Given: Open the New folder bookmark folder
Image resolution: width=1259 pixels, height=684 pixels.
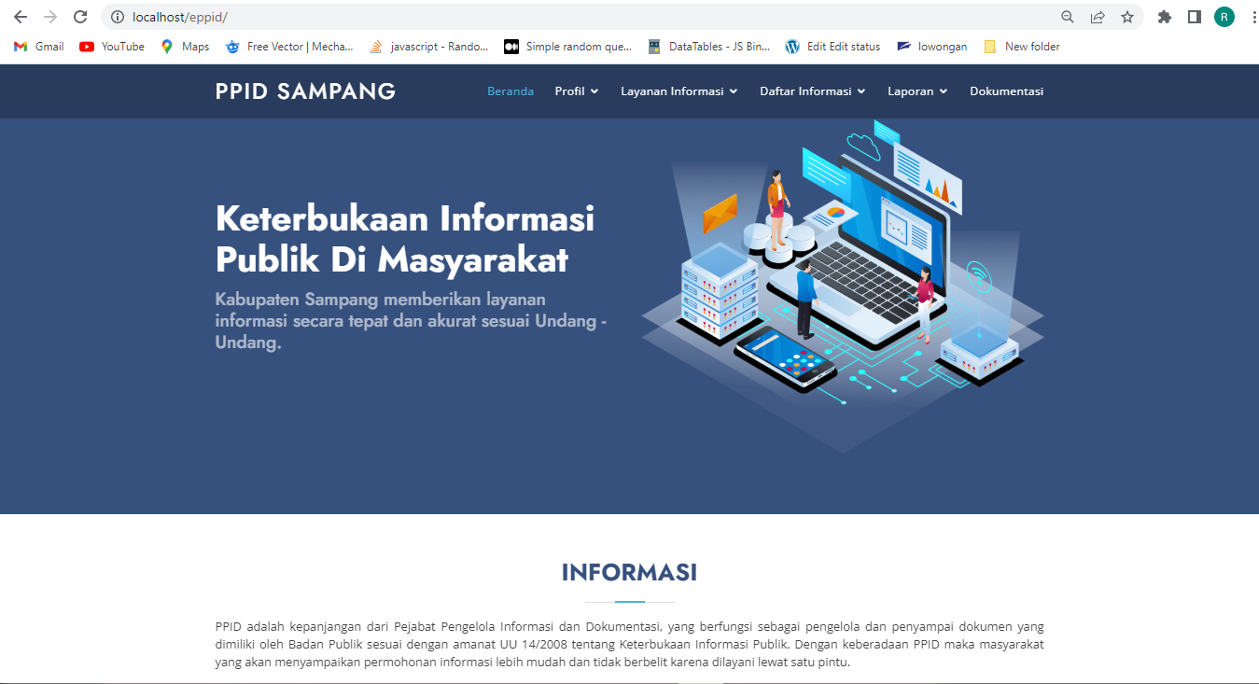Looking at the screenshot, I should pos(1022,47).
